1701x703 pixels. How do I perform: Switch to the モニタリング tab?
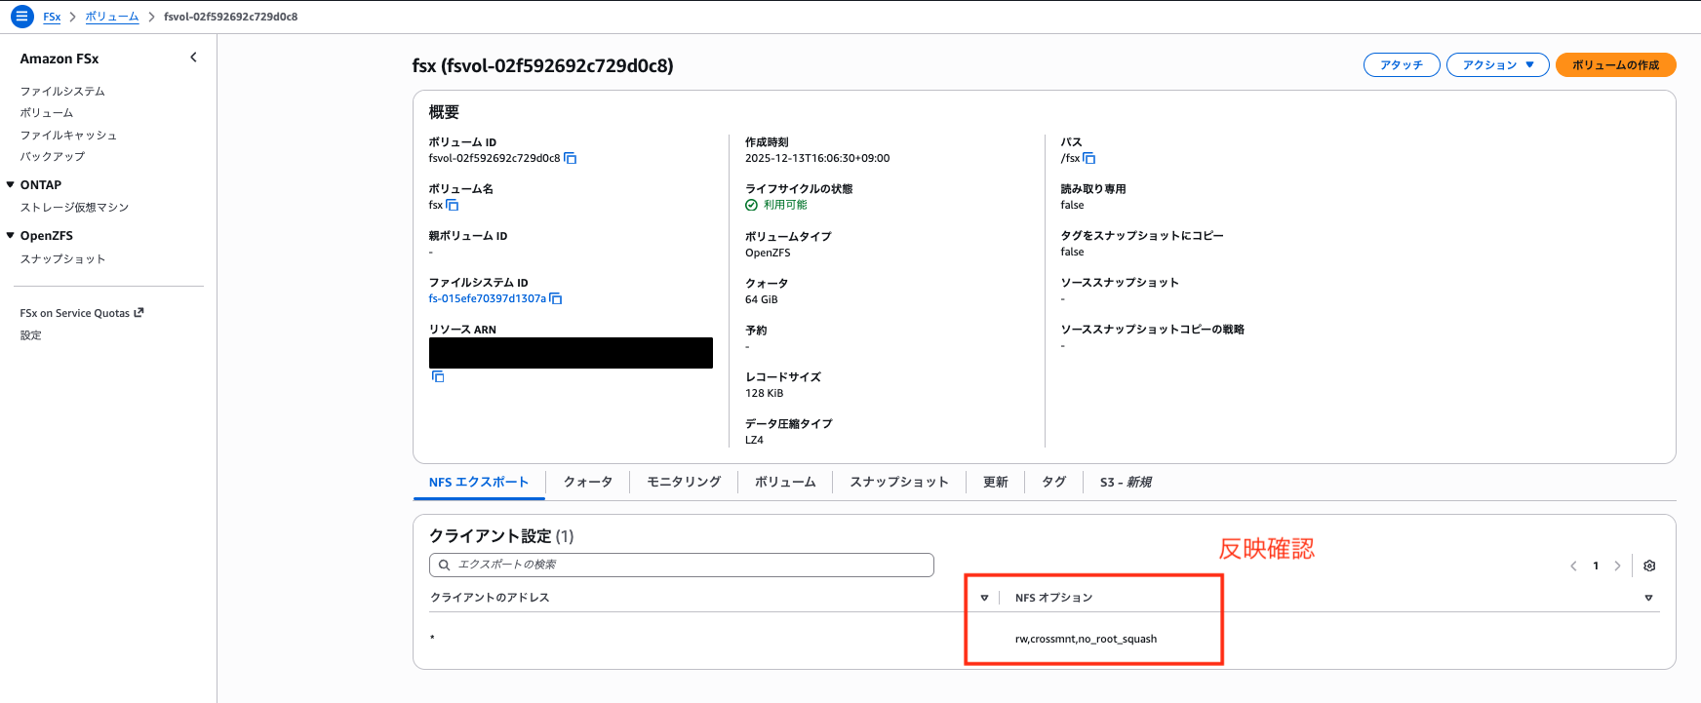684,482
